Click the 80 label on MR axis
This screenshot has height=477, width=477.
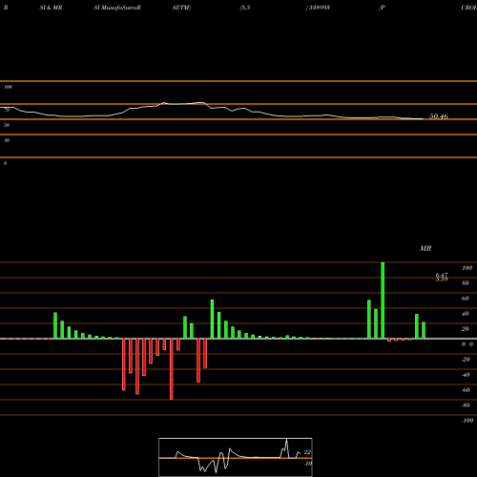tap(466, 283)
